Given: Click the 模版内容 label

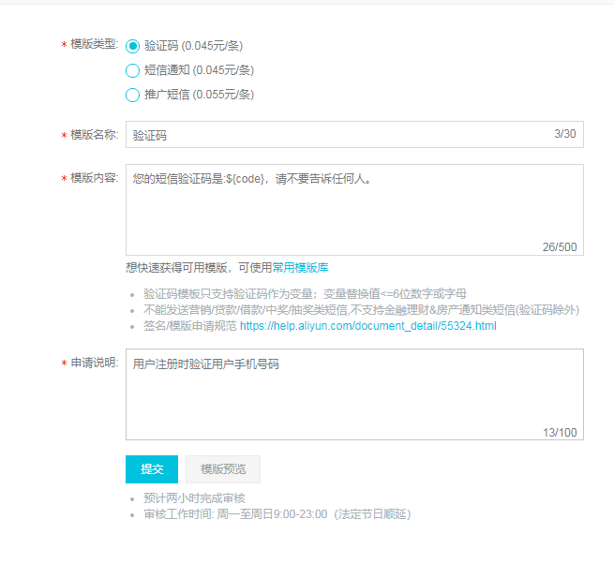Looking at the screenshot, I should tap(94, 178).
